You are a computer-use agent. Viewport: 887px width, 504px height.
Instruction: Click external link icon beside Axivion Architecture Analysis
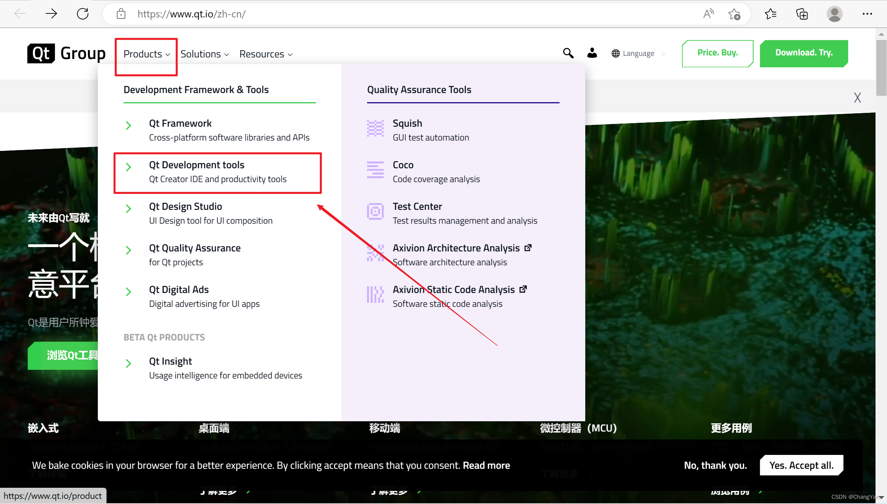[x=528, y=248]
